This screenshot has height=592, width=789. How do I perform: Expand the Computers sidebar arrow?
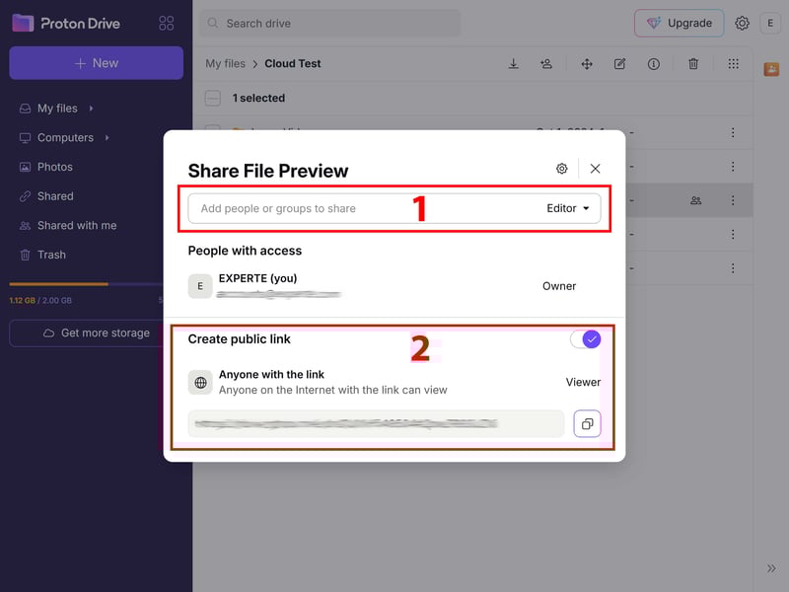click(108, 137)
